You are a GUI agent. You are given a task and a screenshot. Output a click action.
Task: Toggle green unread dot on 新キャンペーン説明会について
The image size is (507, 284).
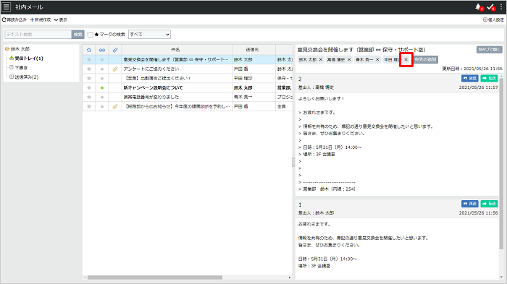pos(102,87)
